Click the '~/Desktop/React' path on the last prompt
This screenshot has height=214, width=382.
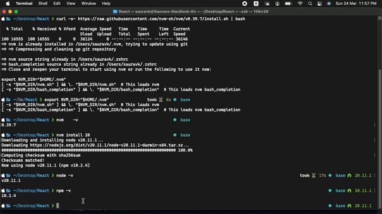(x=31, y=206)
